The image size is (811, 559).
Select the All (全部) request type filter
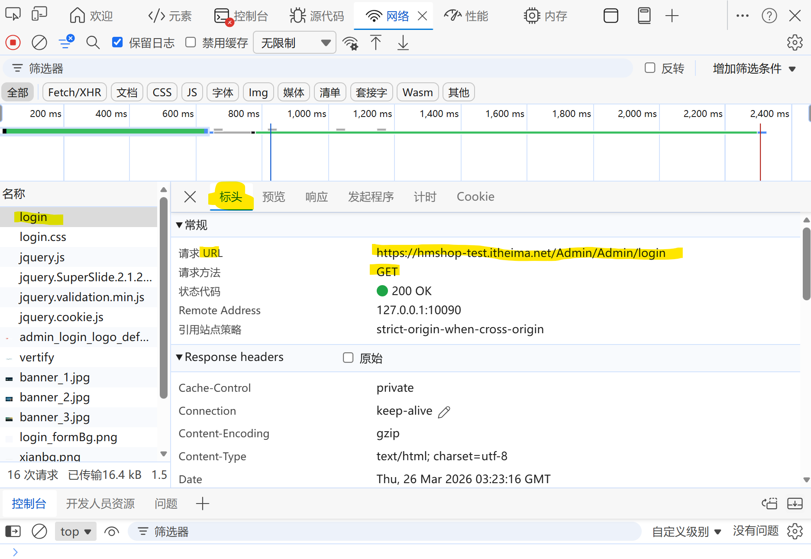coord(18,92)
